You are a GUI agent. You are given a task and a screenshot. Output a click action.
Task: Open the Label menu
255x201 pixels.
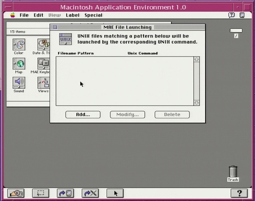click(73, 15)
